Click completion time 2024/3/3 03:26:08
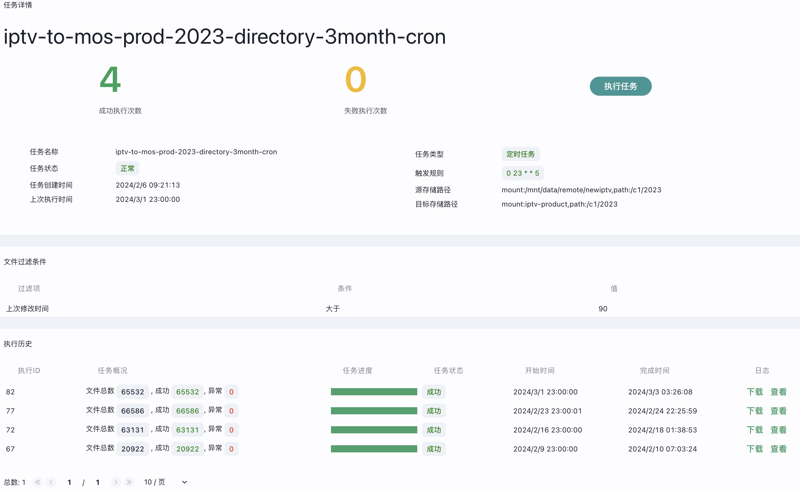This screenshot has height=491, width=800. click(660, 392)
